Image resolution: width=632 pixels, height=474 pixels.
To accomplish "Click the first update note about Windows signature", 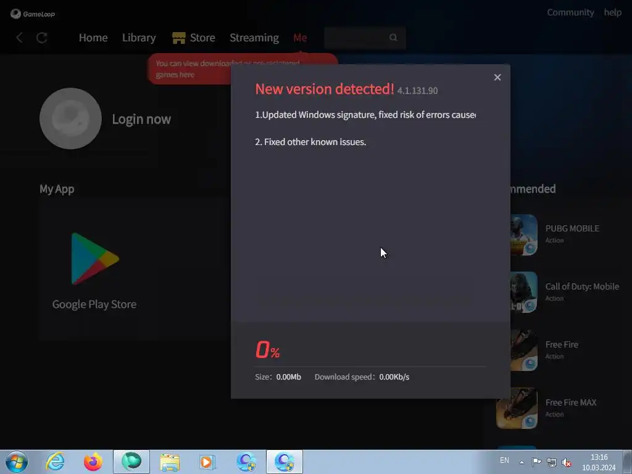I will [x=365, y=115].
